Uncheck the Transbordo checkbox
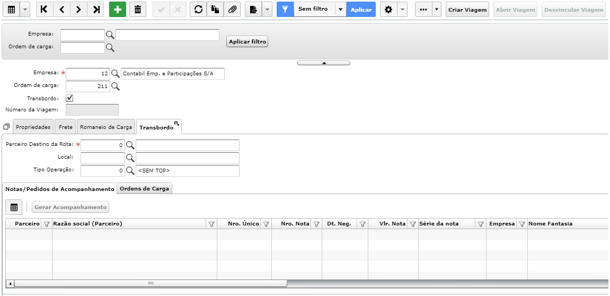 (69, 98)
